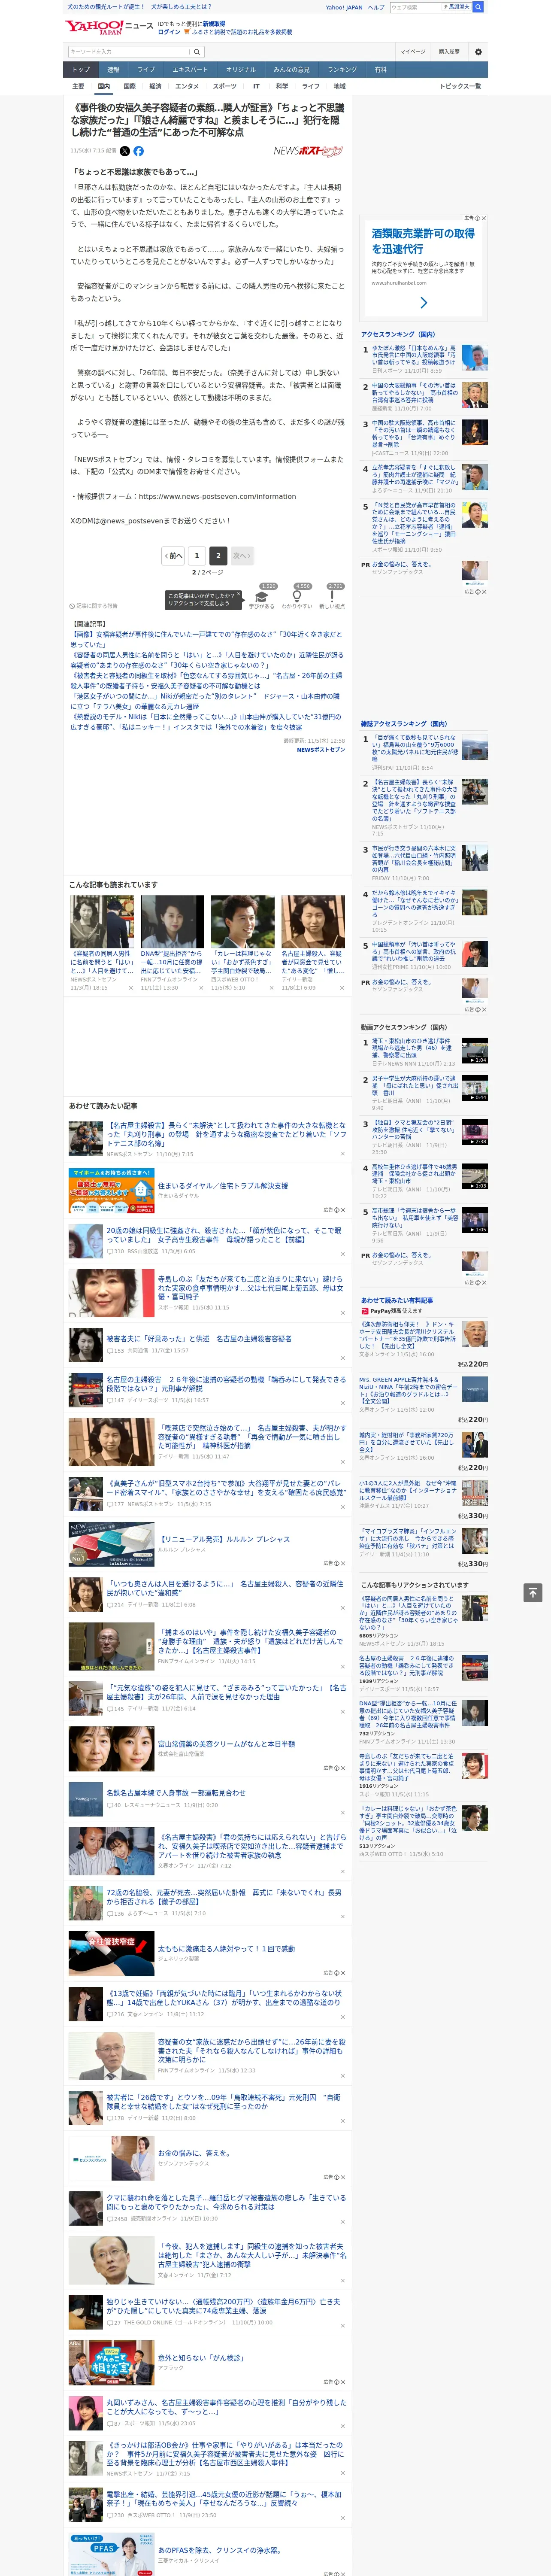Click the NEWSポストセブン publisher logo

click(x=308, y=151)
